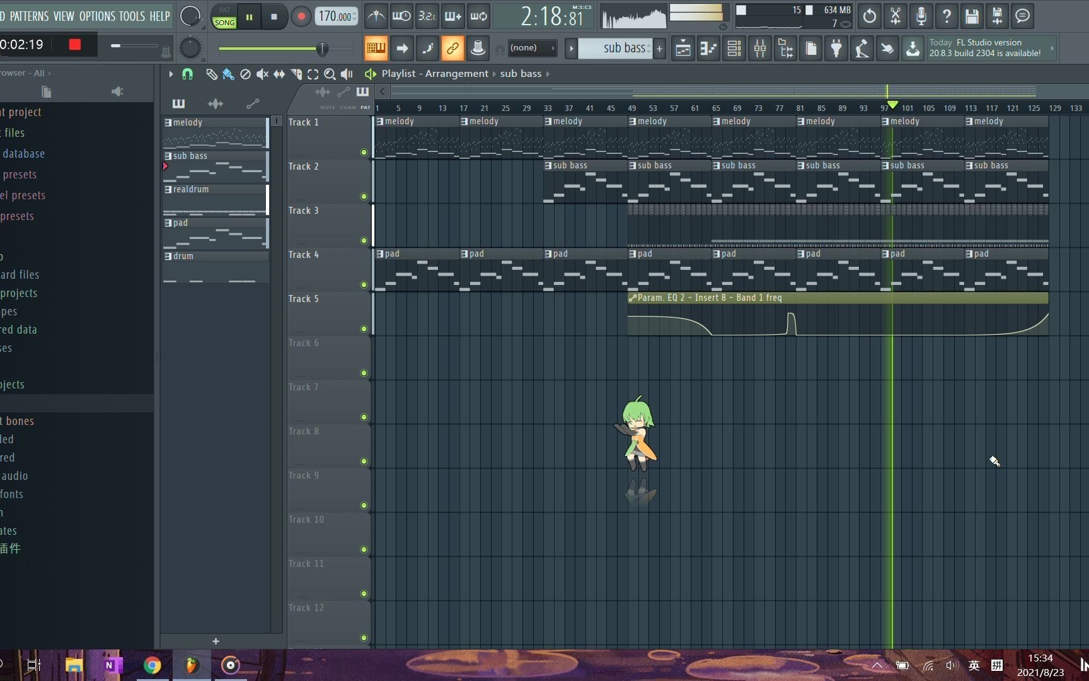The width and height of the screenshot is (1089, 681).
Task: Open the OPTIONS menu
Action: click(97, 16)
